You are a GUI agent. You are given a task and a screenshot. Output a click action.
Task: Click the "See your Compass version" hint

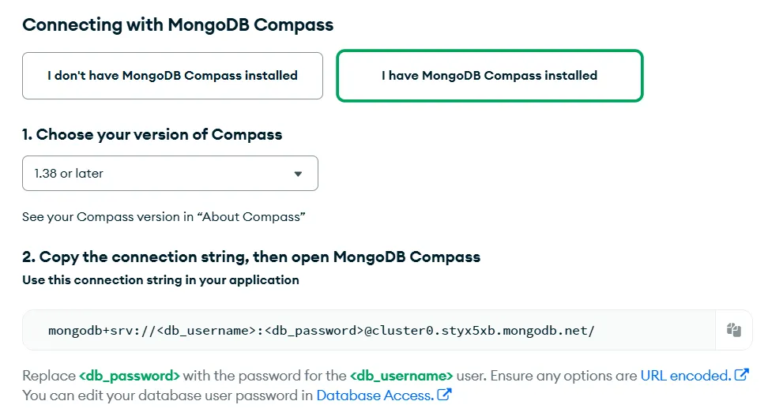pos(164,217)
